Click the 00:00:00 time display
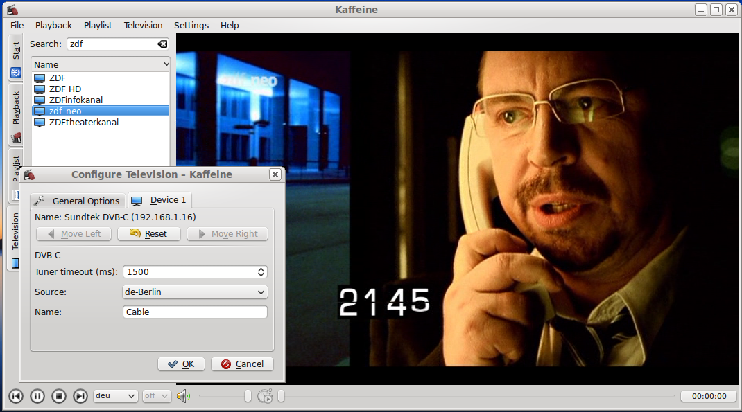 point(709,396)
